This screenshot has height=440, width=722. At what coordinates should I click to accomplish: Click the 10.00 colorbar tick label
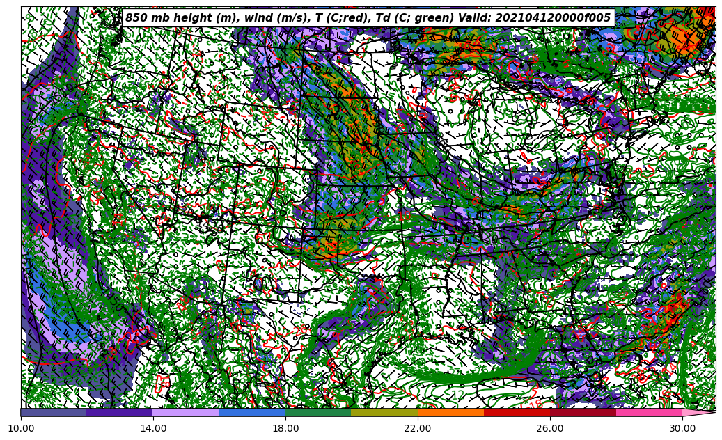[21, 428]
